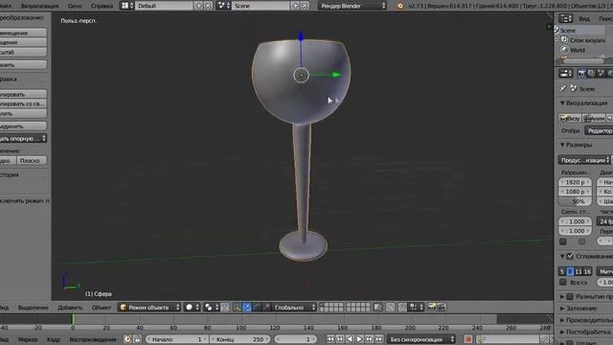This screenshot has height=345, width=613.
Task: Expand the Постобработка panel
Action: [563, 332]
